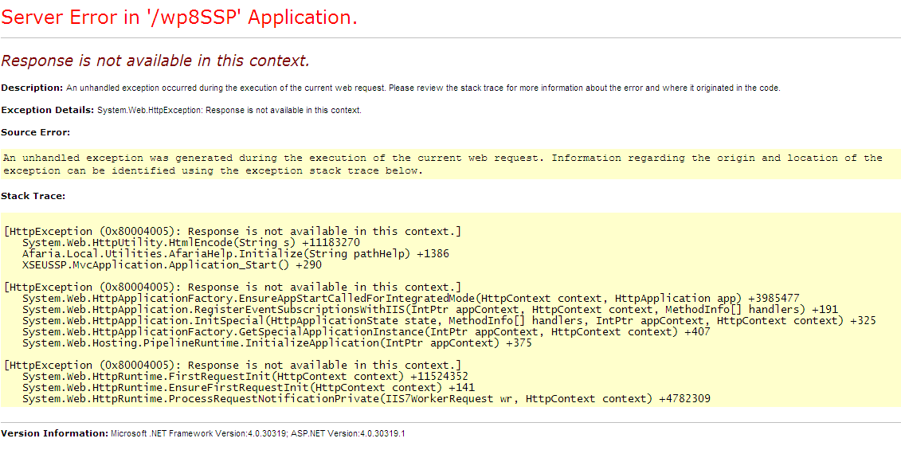
Task: Click the 'System.Web.HttpException' exception details text
Action: click(x=138, y=111)
